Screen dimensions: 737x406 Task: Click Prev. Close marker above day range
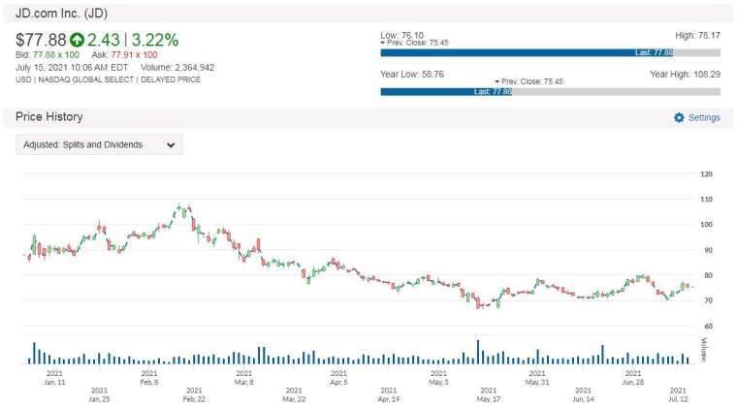pos(415,43)
